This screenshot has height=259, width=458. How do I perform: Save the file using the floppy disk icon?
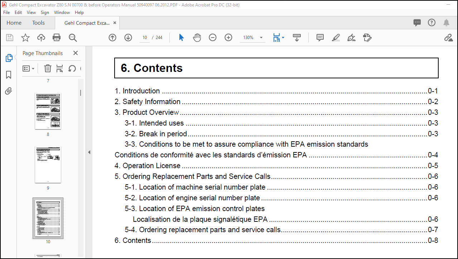10,38
